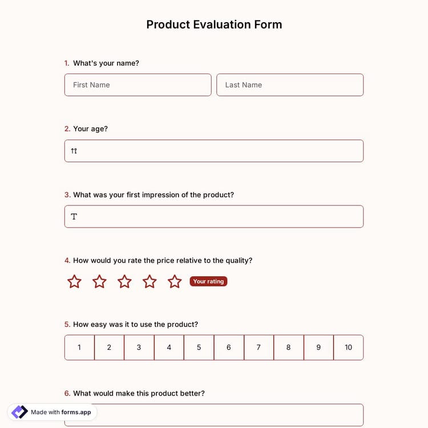Choose score 7 on the ease scale
The image size is (428, 428).
(x=259, y=348)
